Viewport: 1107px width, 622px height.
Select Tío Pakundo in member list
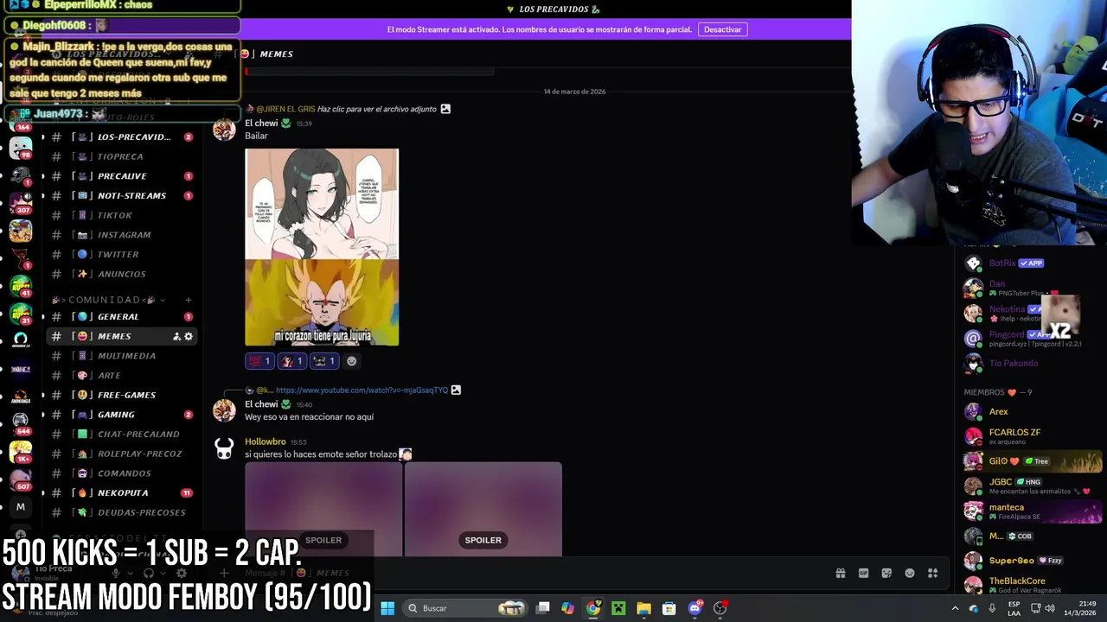pos(1033,363)
